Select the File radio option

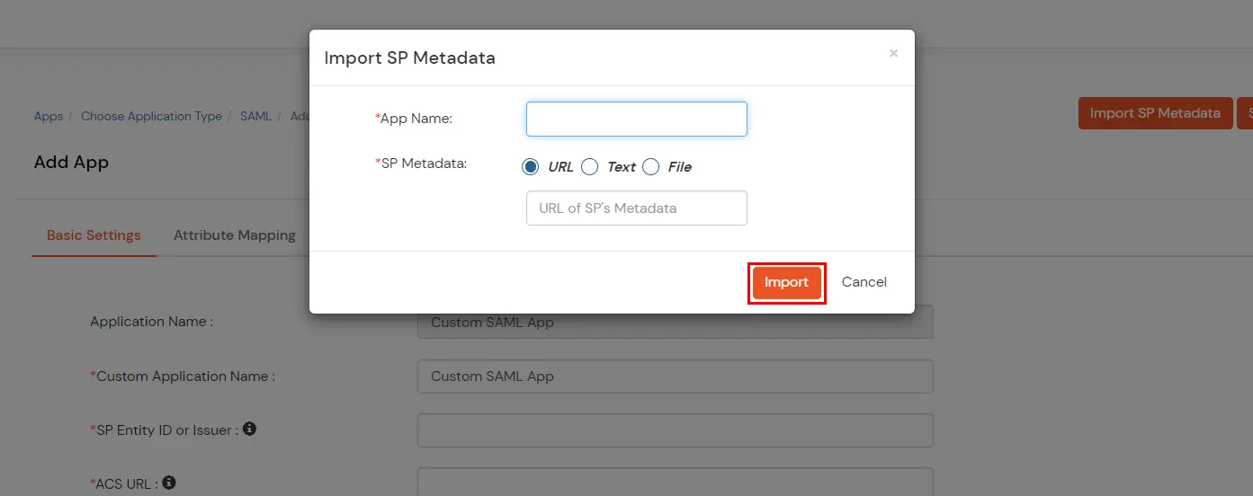651,167
